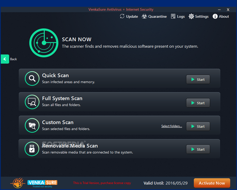Minimize the VenkaSure window
The width and height of the screenshot is (237, 190).
coord(219,10)
